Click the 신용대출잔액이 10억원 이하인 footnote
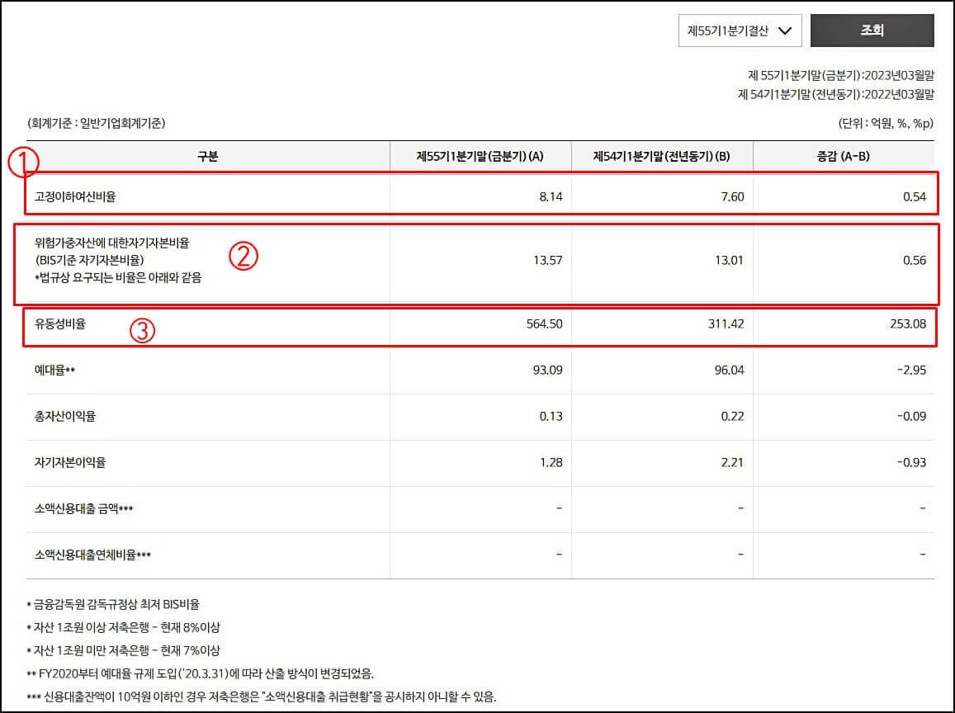The width and height of the screenshot is (955, 713). pos(262,697)
